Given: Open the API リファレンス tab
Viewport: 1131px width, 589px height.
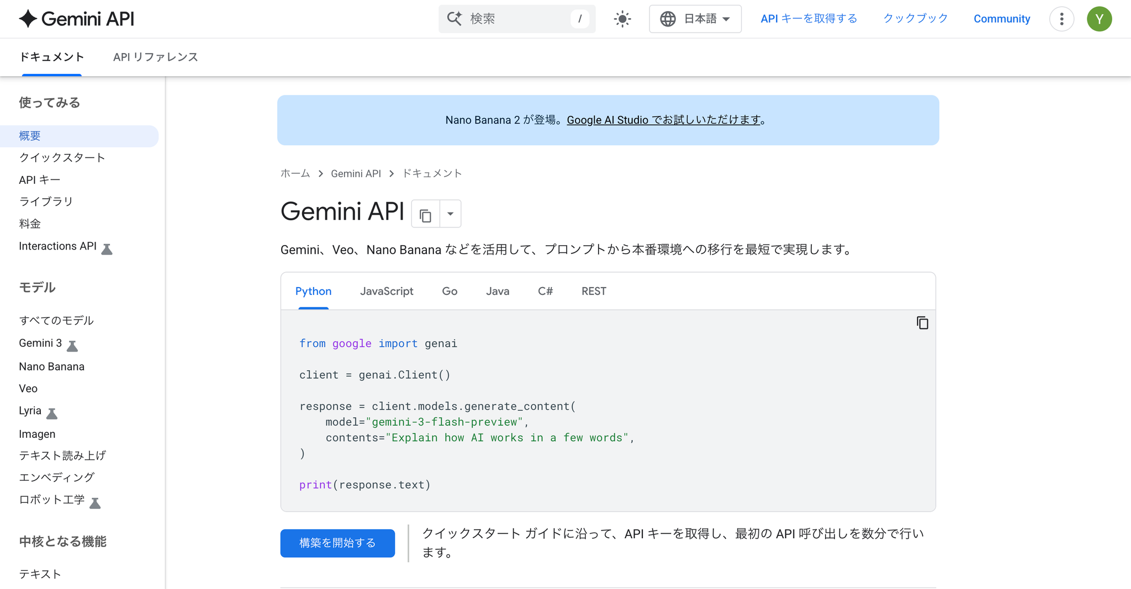Looking at the screenshot, I should [155, 57].
